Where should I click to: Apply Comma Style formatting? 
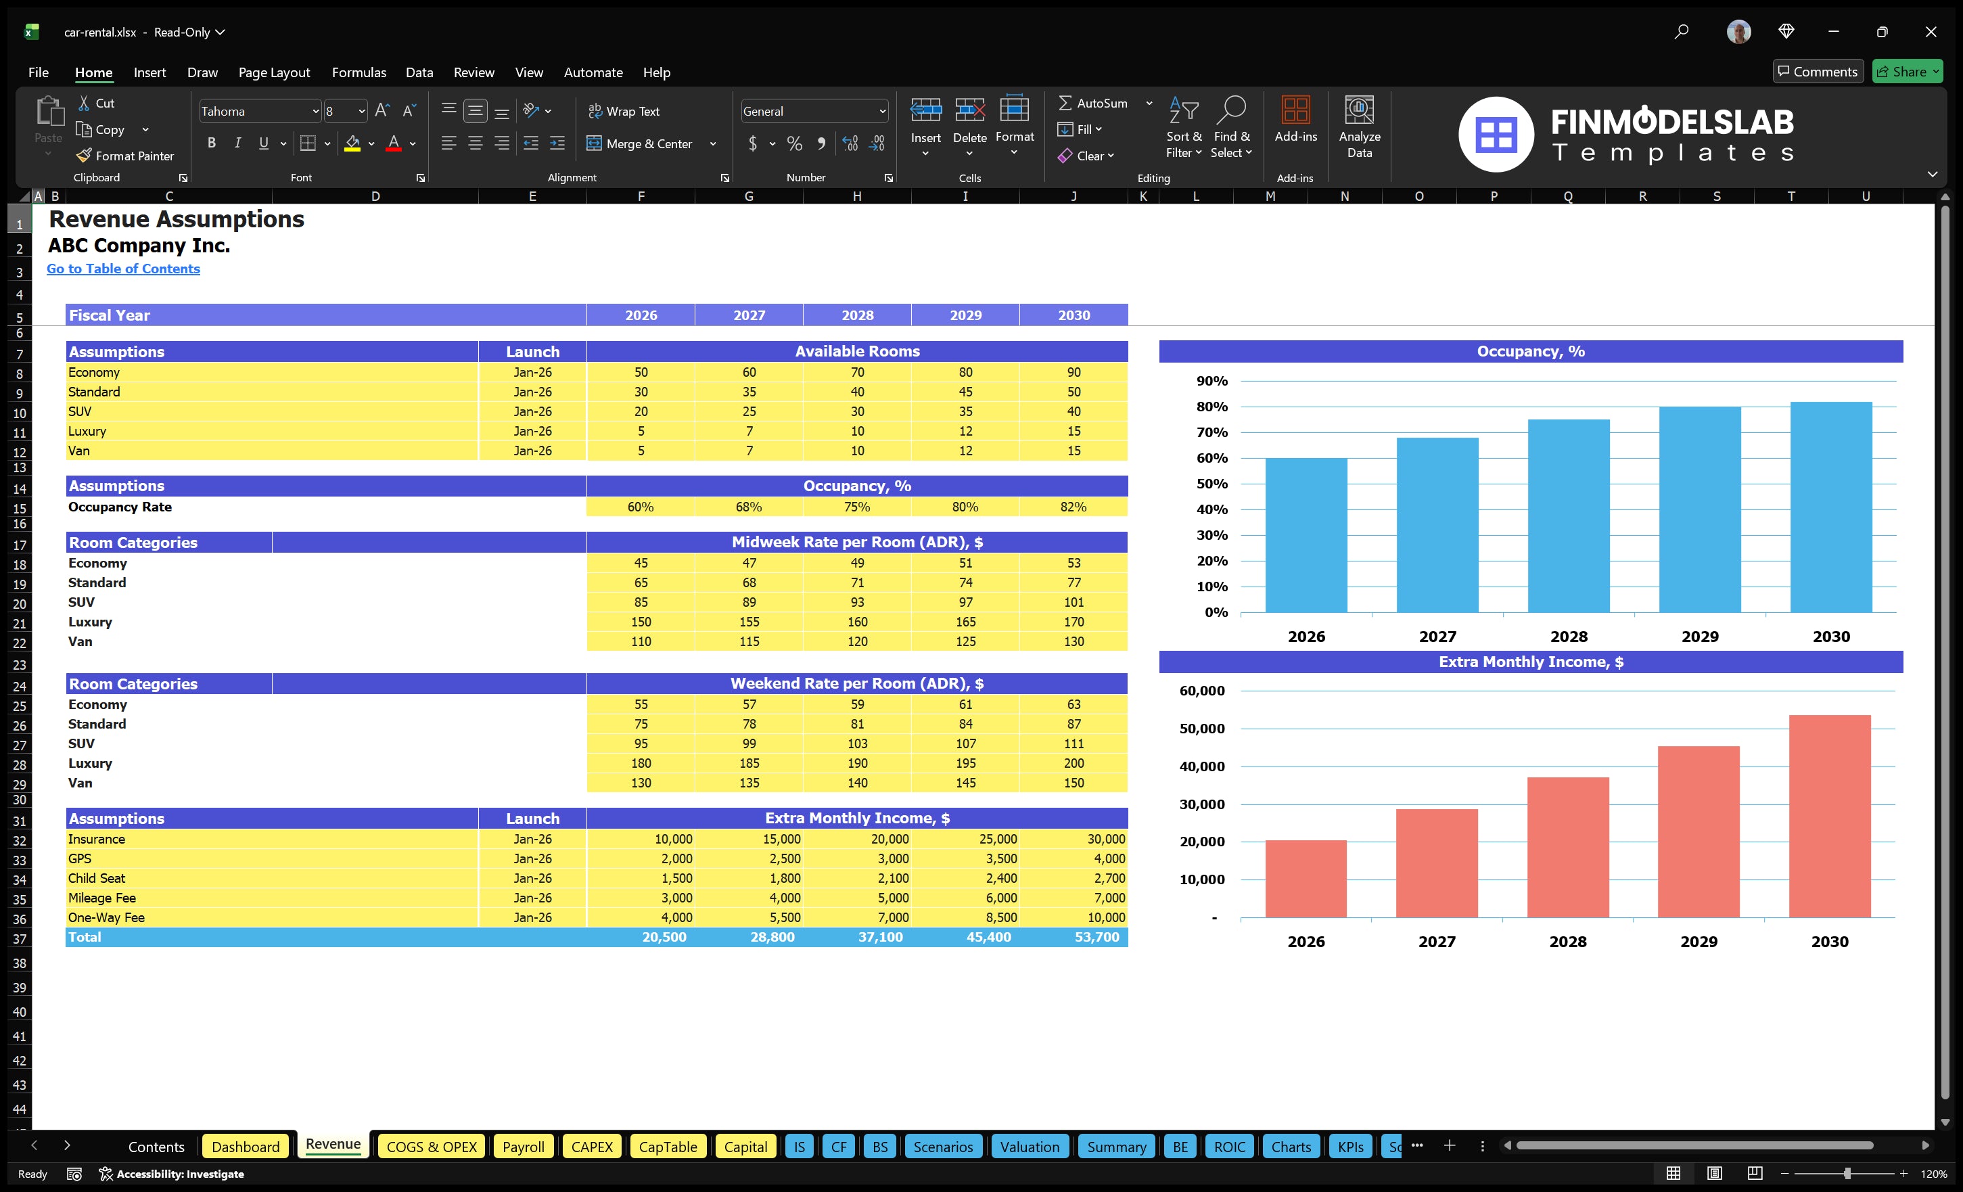click(x=821, y=144)
